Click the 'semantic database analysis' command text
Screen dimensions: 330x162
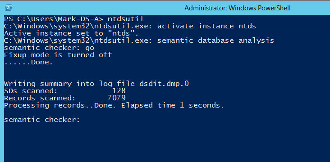pyautogui.click(x=215, y=40)
